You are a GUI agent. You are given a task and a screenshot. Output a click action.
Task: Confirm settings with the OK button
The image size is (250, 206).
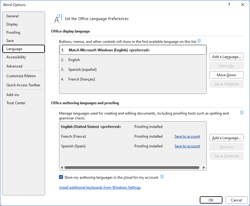(x=211, y=200)
